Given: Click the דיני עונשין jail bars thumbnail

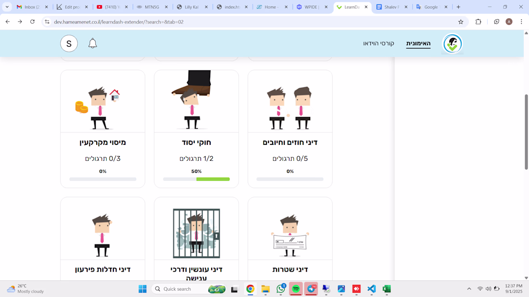Looking at the screenshot, I should (196, 233).
